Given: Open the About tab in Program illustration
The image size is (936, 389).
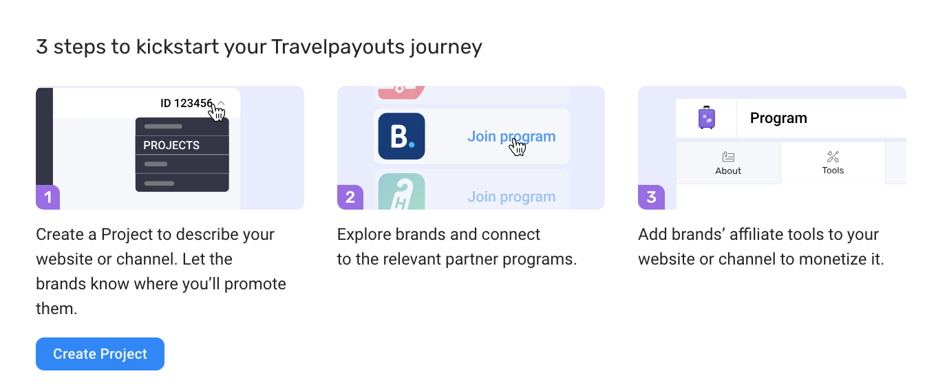Looking at the screenshot, I should pos(728,163).
